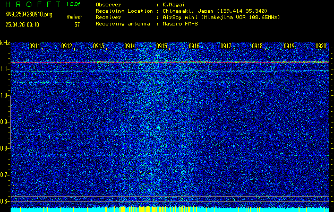Click the 1.1 frequency axis label
Screen dimensions: 334x212
[4, 69]
